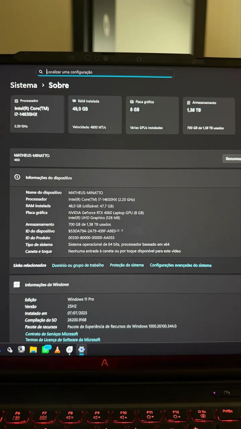
Task: Click the OS build value 26200.9168
Action: [77, 320]
